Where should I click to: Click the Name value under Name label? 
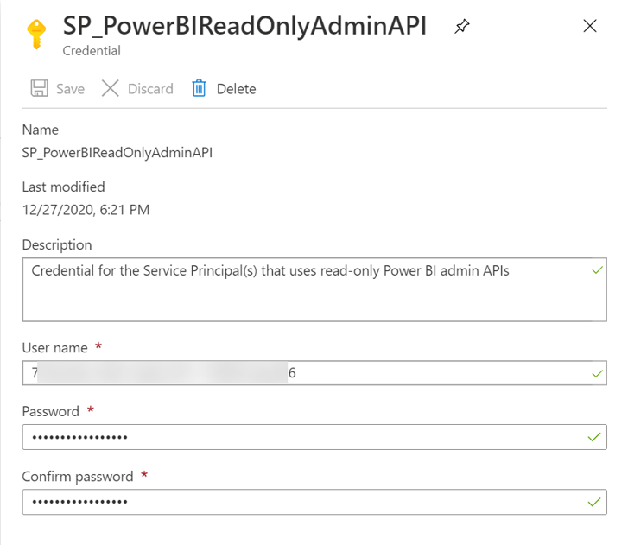117,152
